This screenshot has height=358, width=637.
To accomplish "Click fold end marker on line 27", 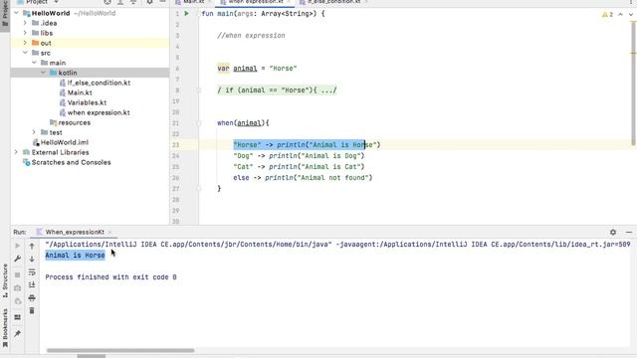I will [x=199, y=188].
